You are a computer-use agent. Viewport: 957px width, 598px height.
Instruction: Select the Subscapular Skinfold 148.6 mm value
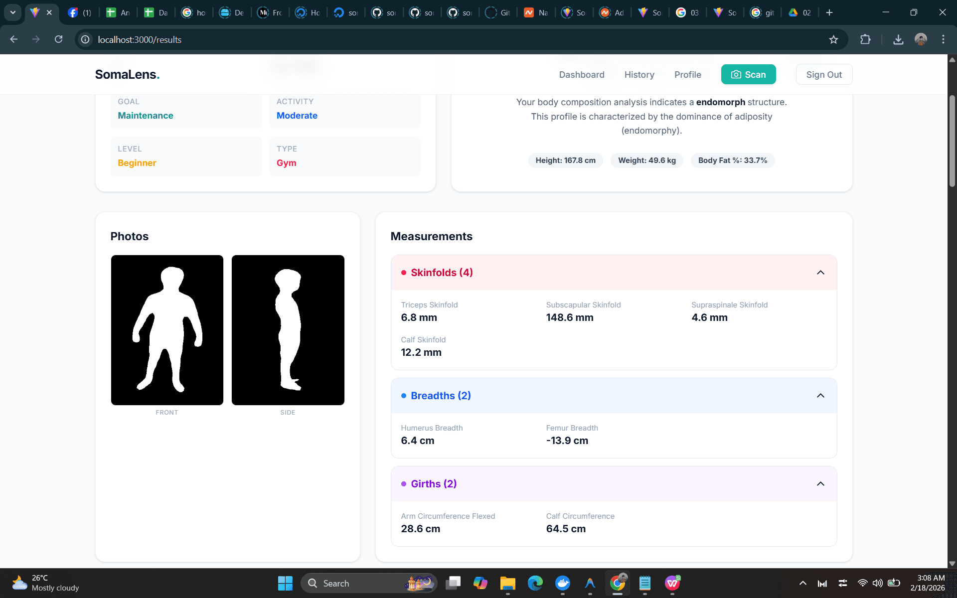coord(570,317)
